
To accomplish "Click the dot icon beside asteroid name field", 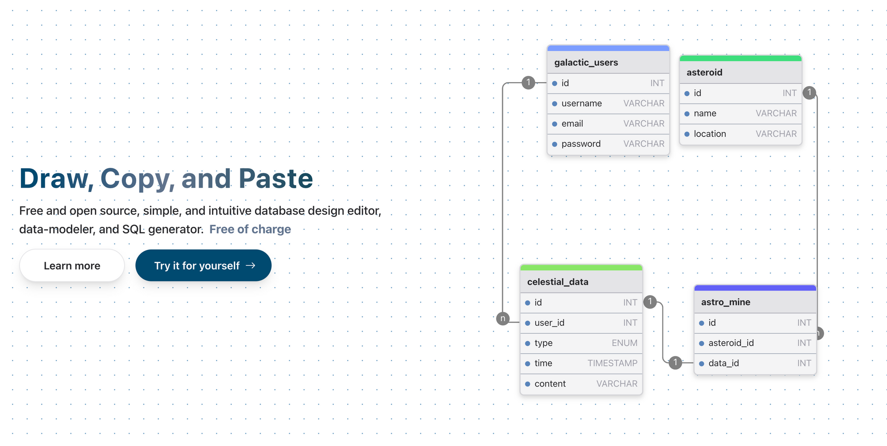I will point(687,113).
